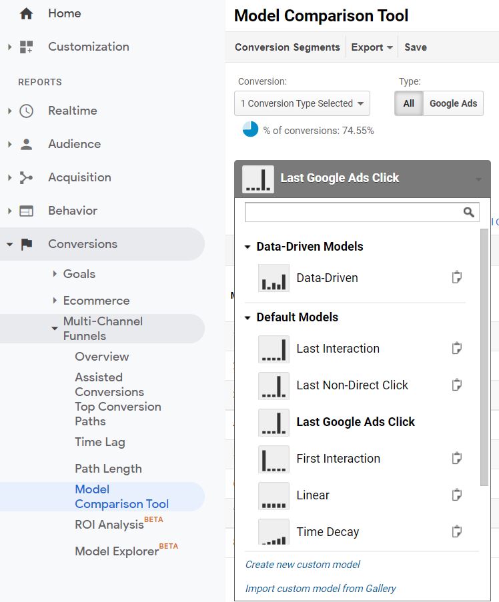The width and height of the screenshot is (499, 602).
Task: Open the Conversion Type Selected dropdown
Action: [302, 103]
